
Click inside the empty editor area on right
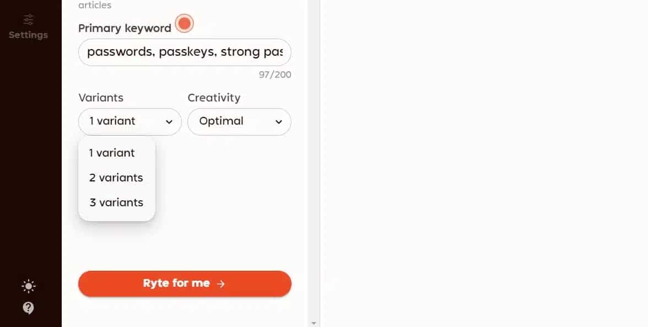point(484,163)
